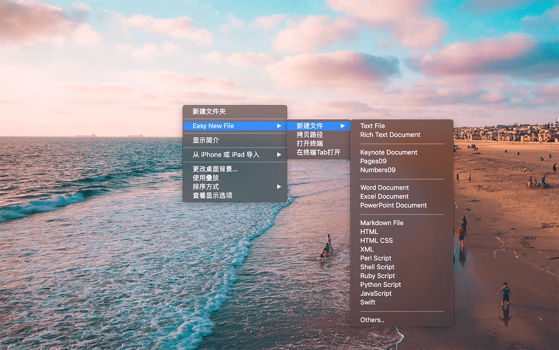Select Keynote Document from the list
Image resolution: width=559 pixels, height=350 pixels.
pyautogui.click(x=389, y=152)
